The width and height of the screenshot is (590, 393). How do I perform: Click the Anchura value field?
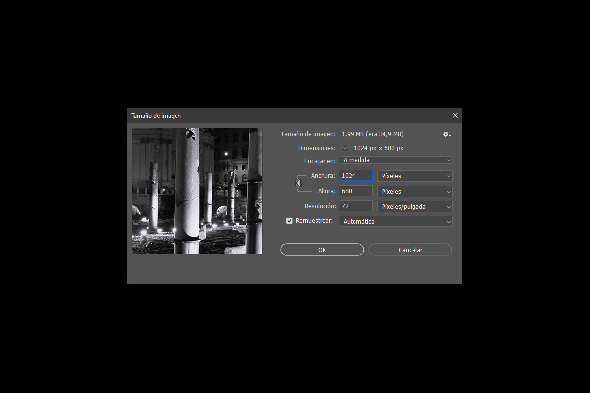[355, 176]
